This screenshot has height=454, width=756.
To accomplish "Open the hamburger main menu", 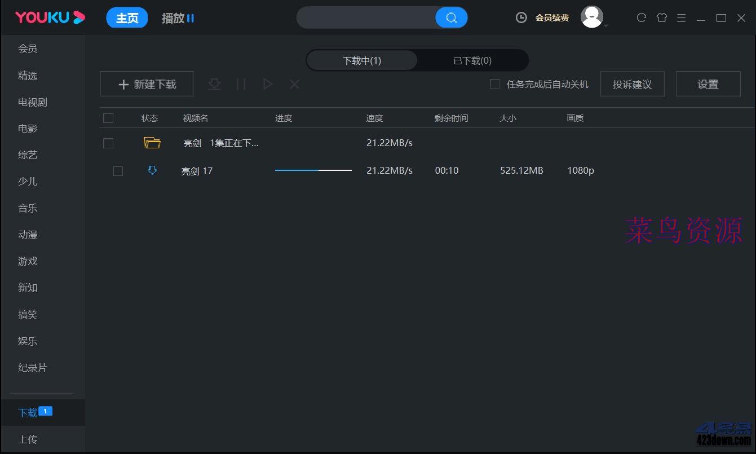I will point(681,17).
